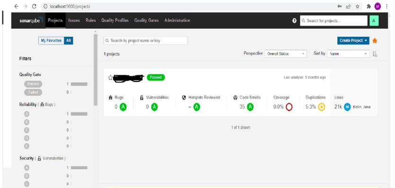Screen dimensions: 395x188
Task: Switch to My Favorites projects
Action: 51,41
